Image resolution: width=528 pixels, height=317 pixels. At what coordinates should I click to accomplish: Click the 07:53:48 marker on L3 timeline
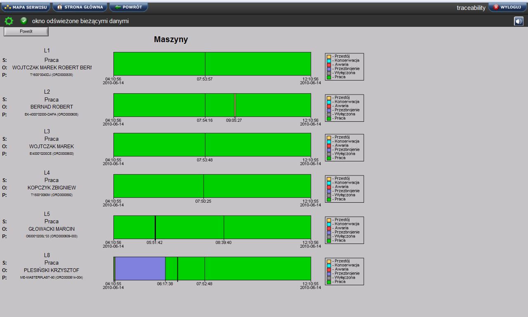(x=205, y=144)
